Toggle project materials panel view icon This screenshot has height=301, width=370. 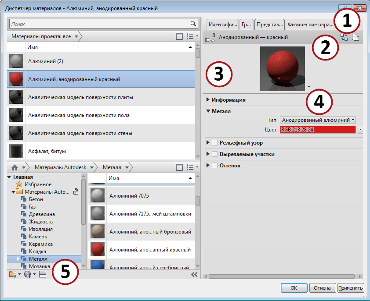click(179, 36)
